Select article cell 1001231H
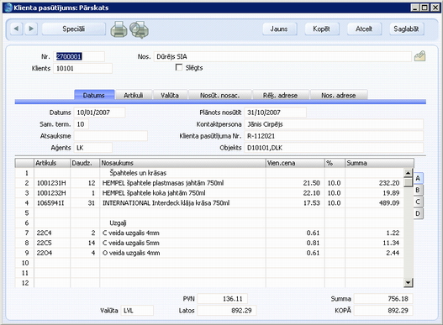This screenshot has width=443, height=325. pyautogui.click(x=52, y=183)
